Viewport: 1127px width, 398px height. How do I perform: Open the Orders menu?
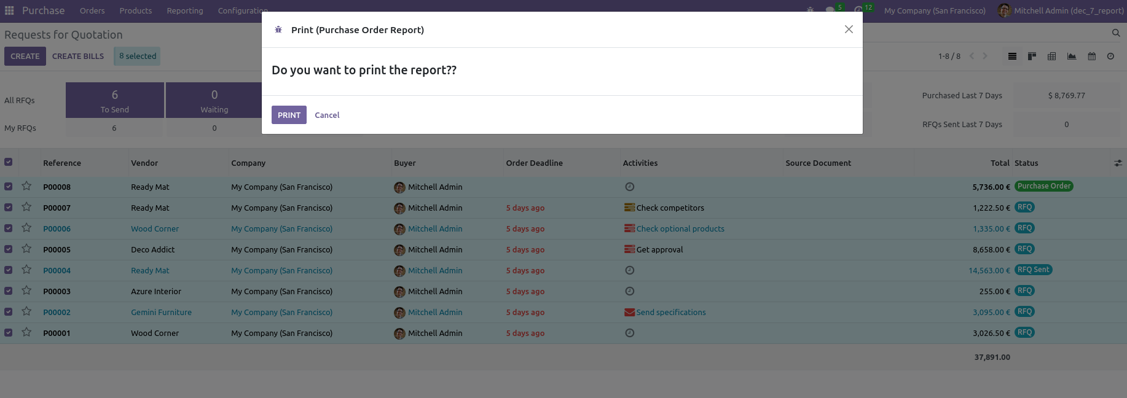[x=92, y=10]
